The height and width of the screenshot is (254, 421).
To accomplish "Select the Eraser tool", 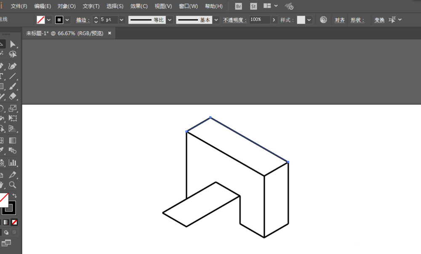I will pyautogui.click(x=12, y=96).
